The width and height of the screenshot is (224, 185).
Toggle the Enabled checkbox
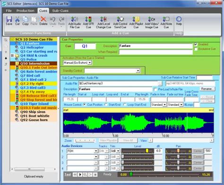[x=196, y=44]
